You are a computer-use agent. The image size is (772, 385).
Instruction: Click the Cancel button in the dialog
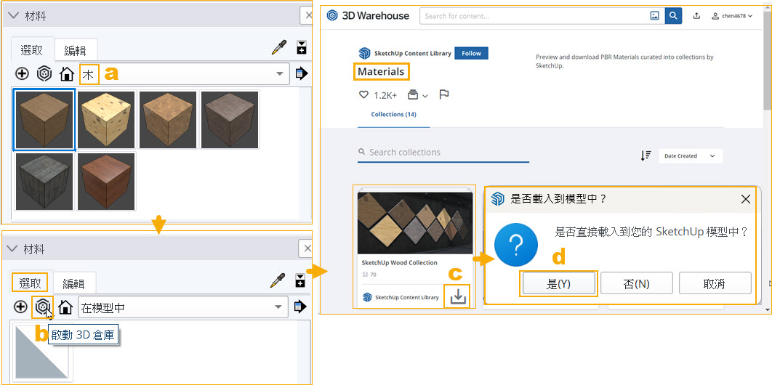[x=715, y=284]
